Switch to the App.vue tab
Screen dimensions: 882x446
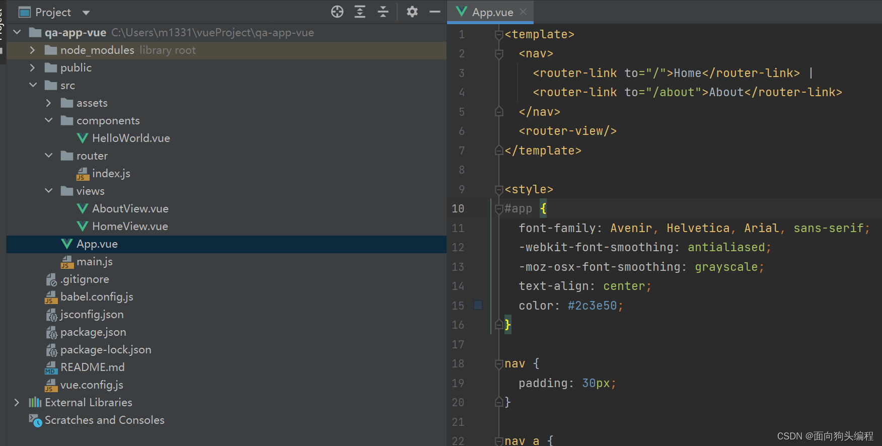492,12
